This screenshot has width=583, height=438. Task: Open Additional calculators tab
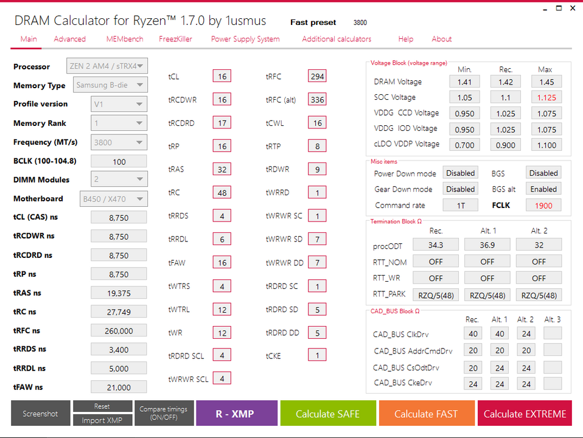337,39
